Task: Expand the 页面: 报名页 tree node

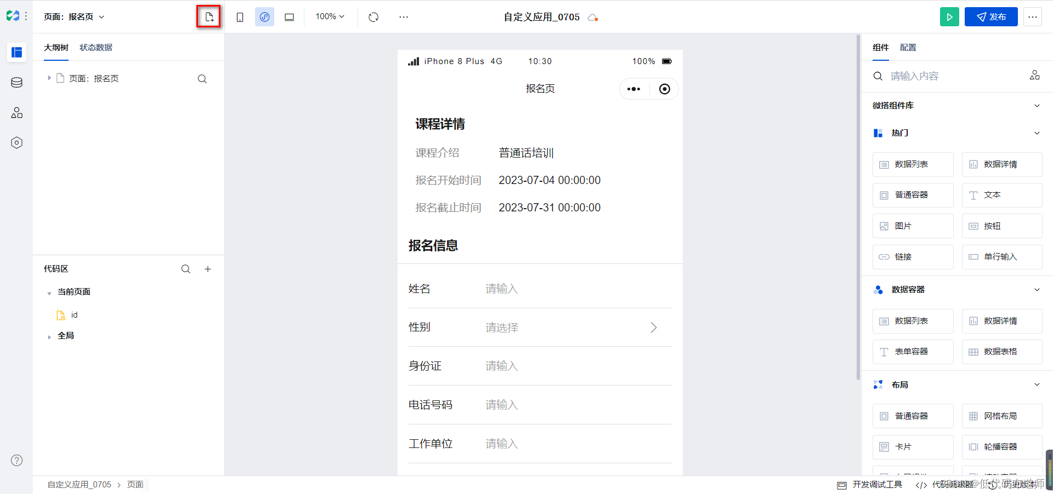Action: (x=49, y=78)
